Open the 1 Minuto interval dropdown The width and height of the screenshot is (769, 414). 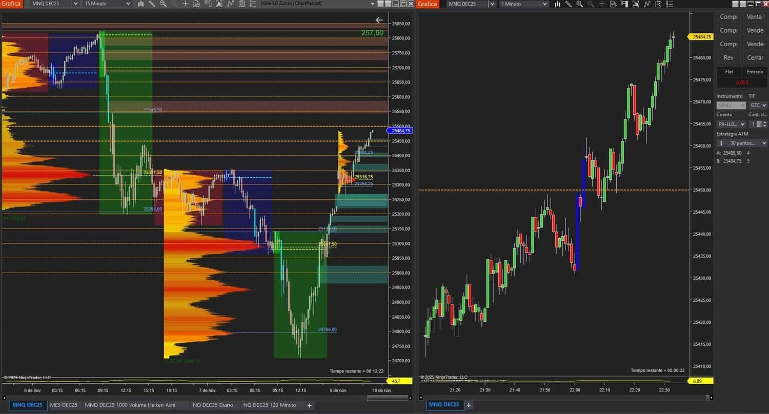click(524, 4)
